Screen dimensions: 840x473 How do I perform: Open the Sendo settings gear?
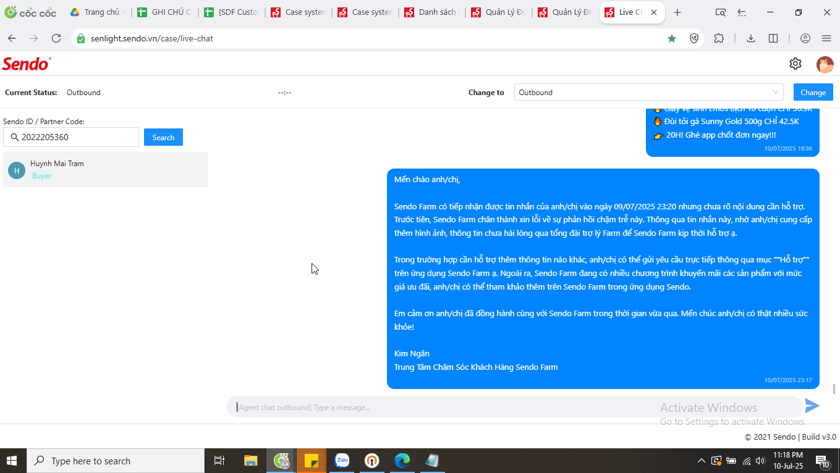coord(795,64)
